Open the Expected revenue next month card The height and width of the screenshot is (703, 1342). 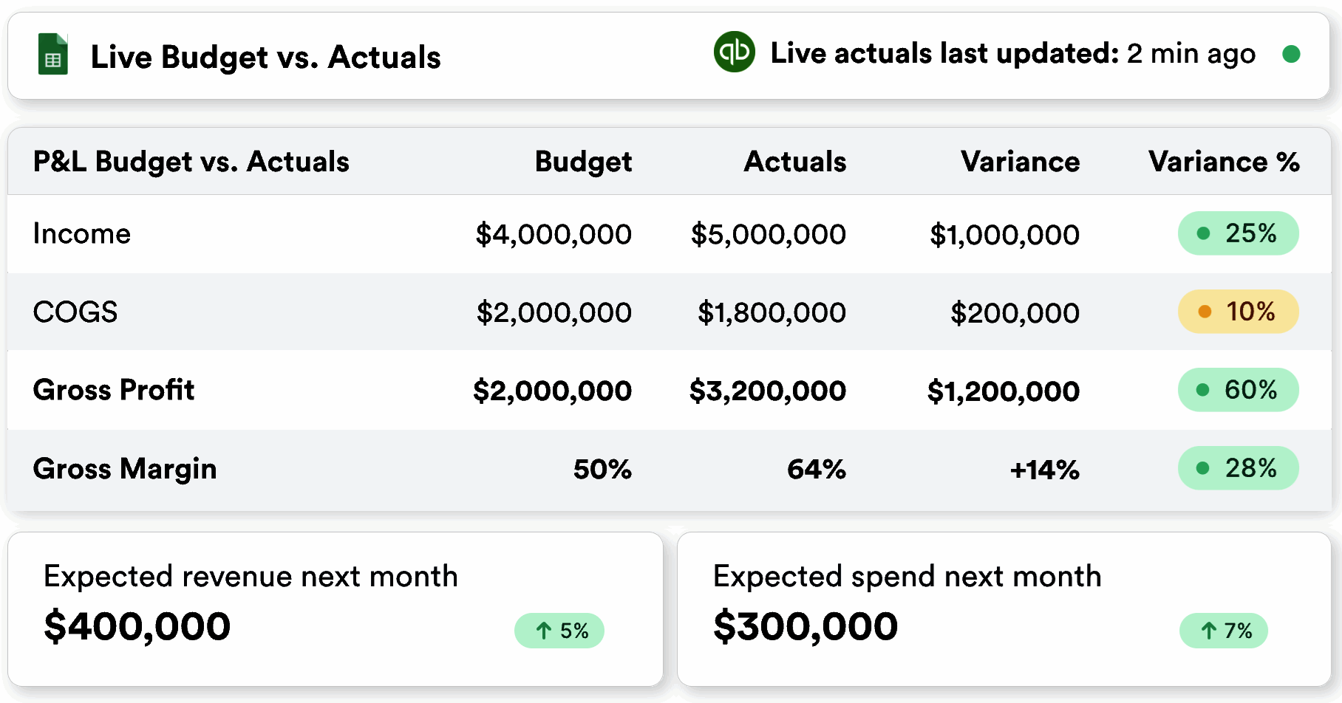(x=335, y=608)
